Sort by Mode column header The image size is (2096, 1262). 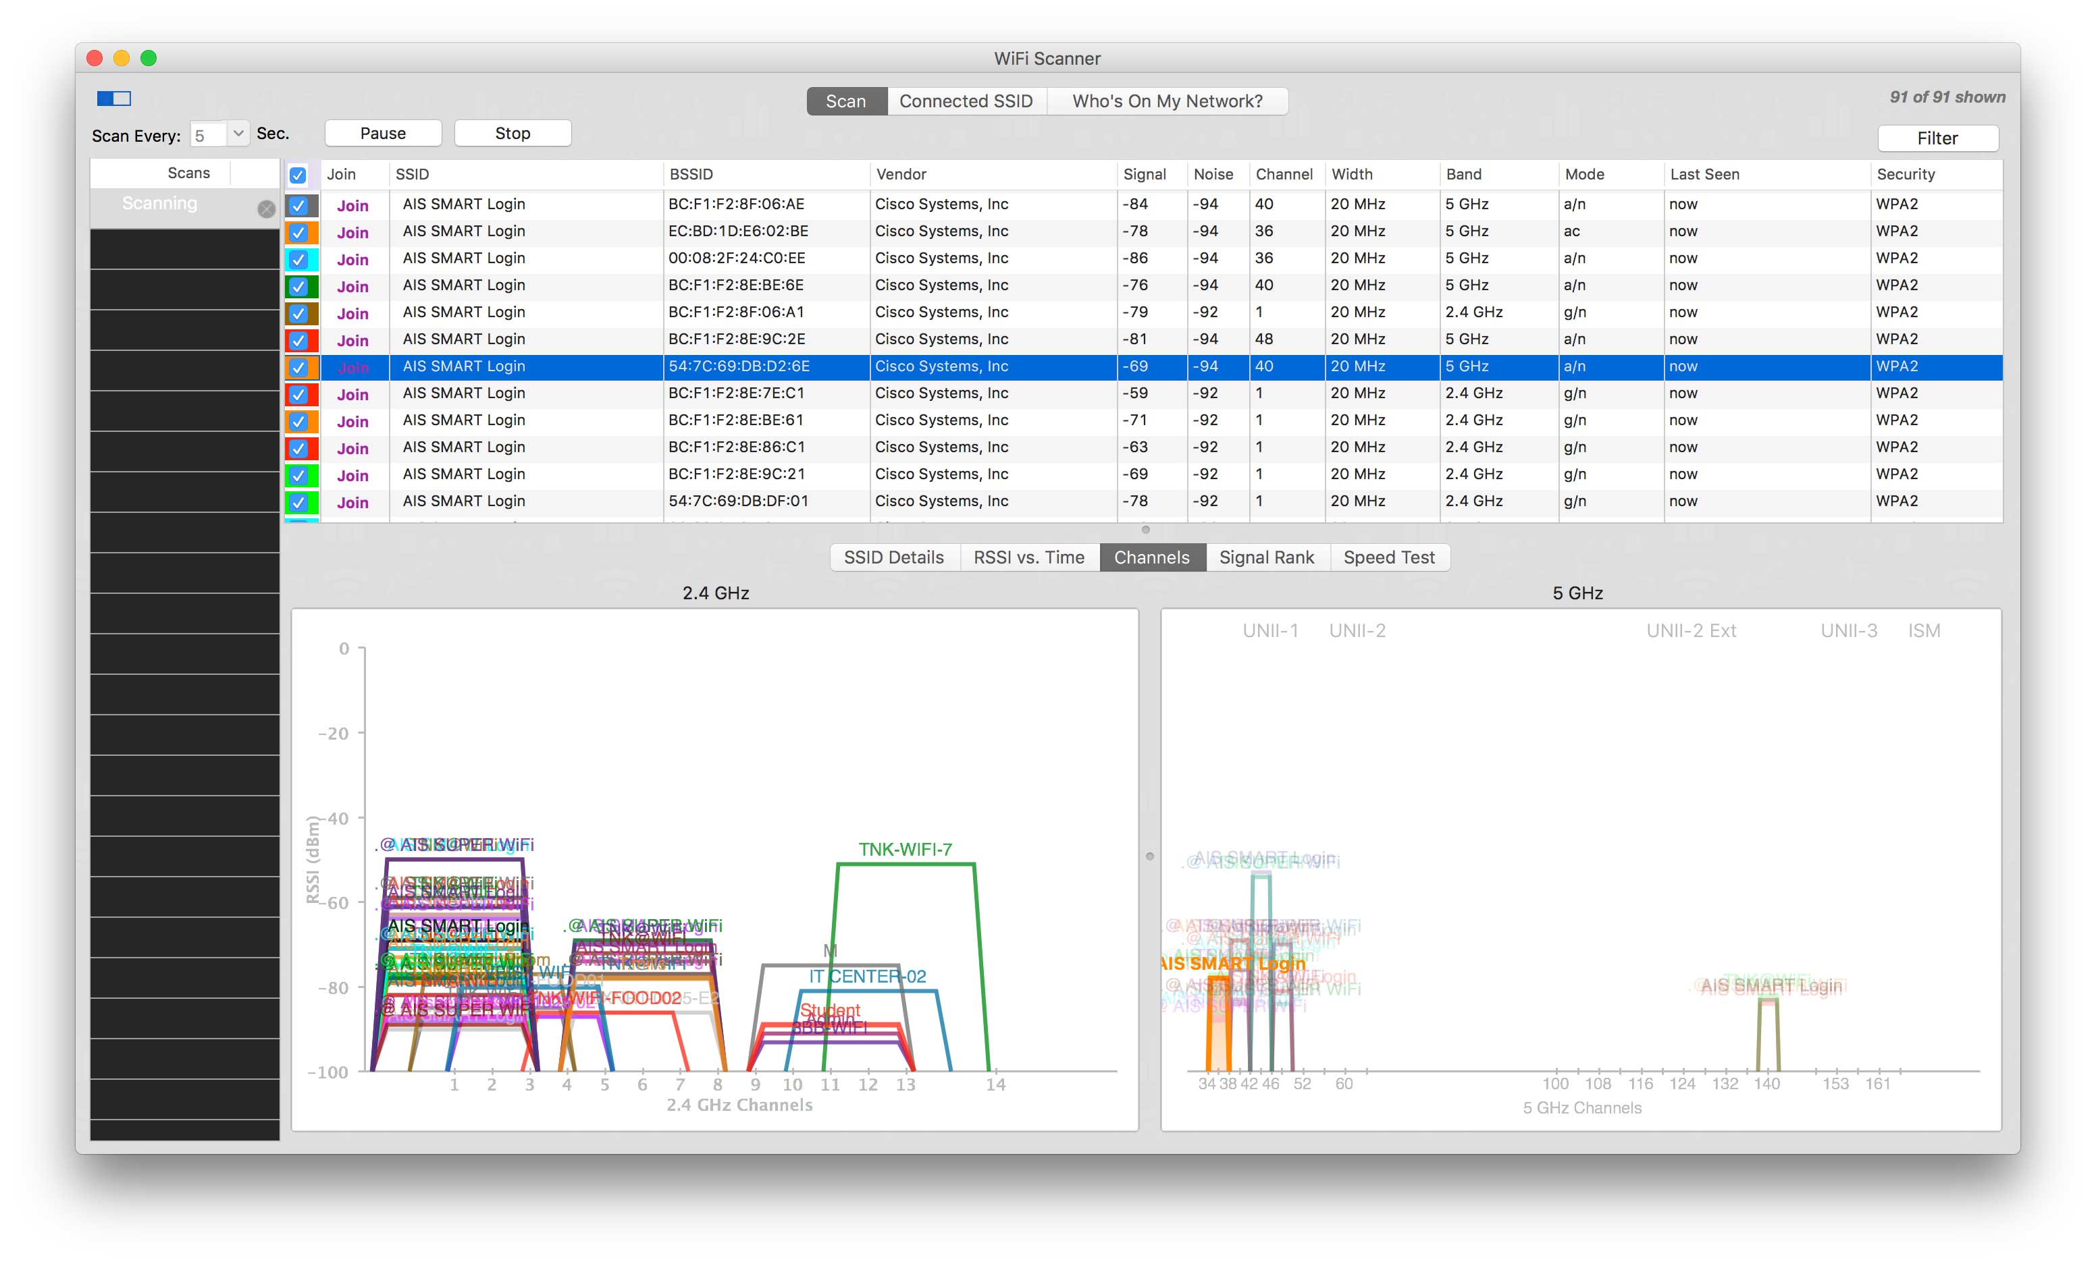tap(1611, 174)
